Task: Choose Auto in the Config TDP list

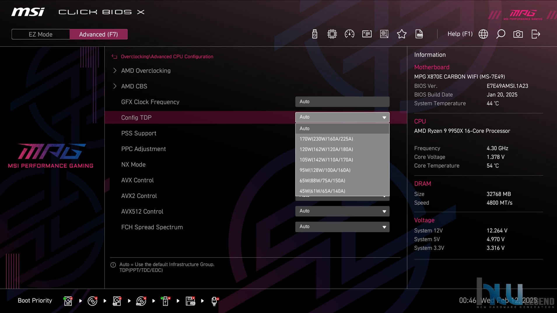Action: 342,129
